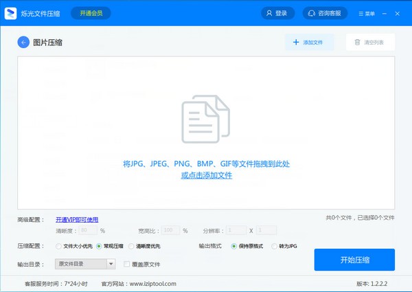Open the 开通会员 membership button

click(91, 13)
